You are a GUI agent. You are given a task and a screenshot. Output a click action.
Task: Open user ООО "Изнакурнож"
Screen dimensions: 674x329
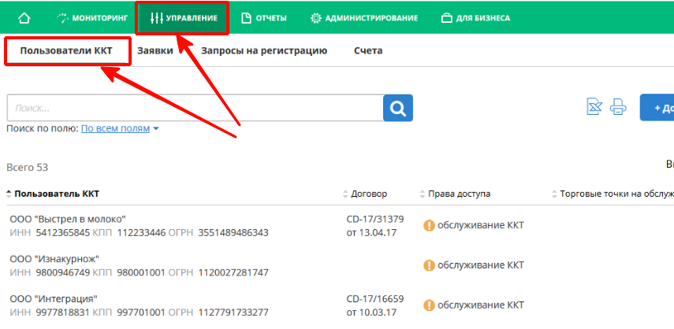click(55, 259)
